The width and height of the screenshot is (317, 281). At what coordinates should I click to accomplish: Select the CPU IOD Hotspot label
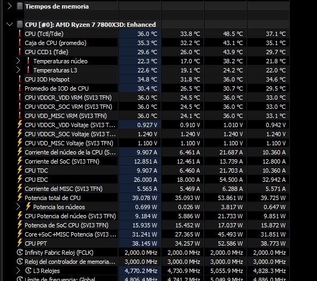(x=47, y=79)
